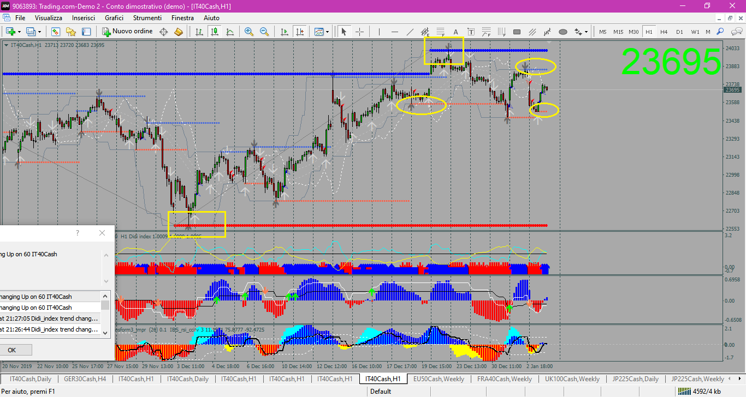Open the new chart dropdown arrow

click(20, 32)
